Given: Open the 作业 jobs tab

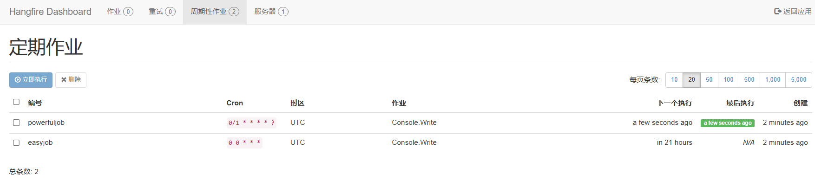Looking at the screenshot, I should pyautogui.click(x=120, y=12).
